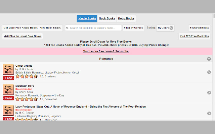215x134 pixels.
Task: Focus the book title or author search field
Action: [93, 28]
